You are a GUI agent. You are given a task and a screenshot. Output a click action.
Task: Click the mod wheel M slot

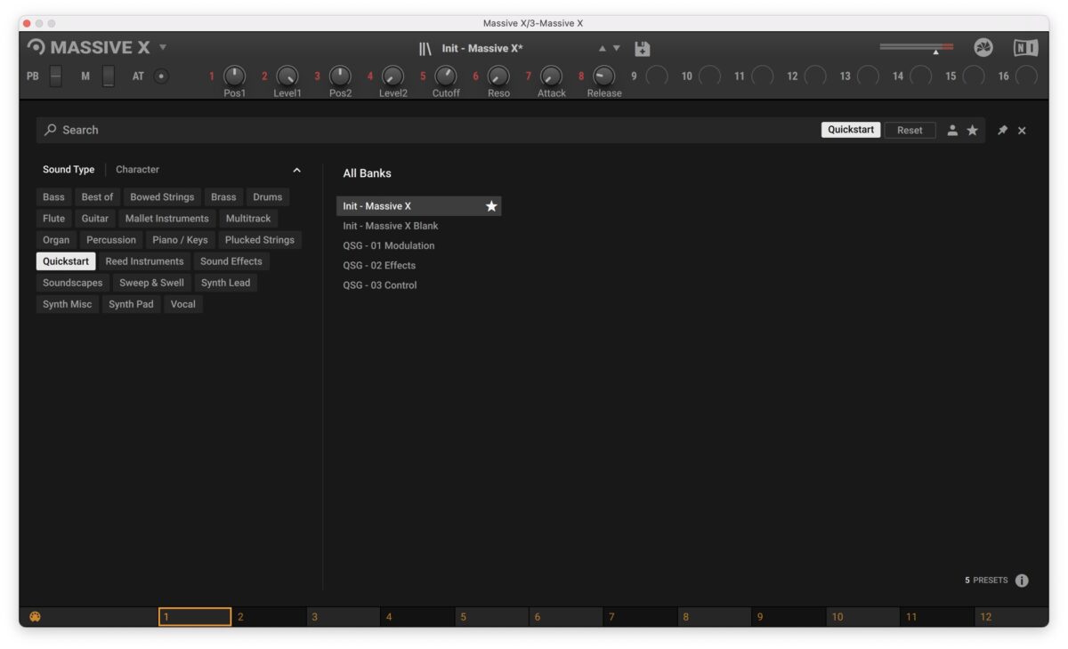click(x=108, y=76)
